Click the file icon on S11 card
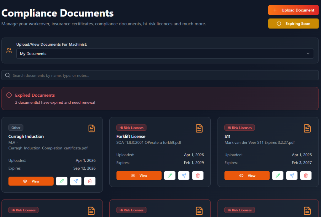The width and height of the screenshot is (321, 217). (x=307, y=128)
